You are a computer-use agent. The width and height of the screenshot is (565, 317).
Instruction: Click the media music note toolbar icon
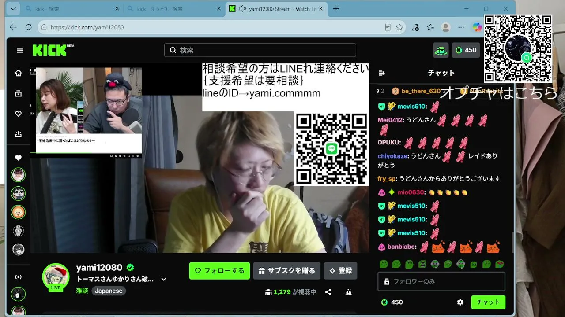click(x=415, y=27)
